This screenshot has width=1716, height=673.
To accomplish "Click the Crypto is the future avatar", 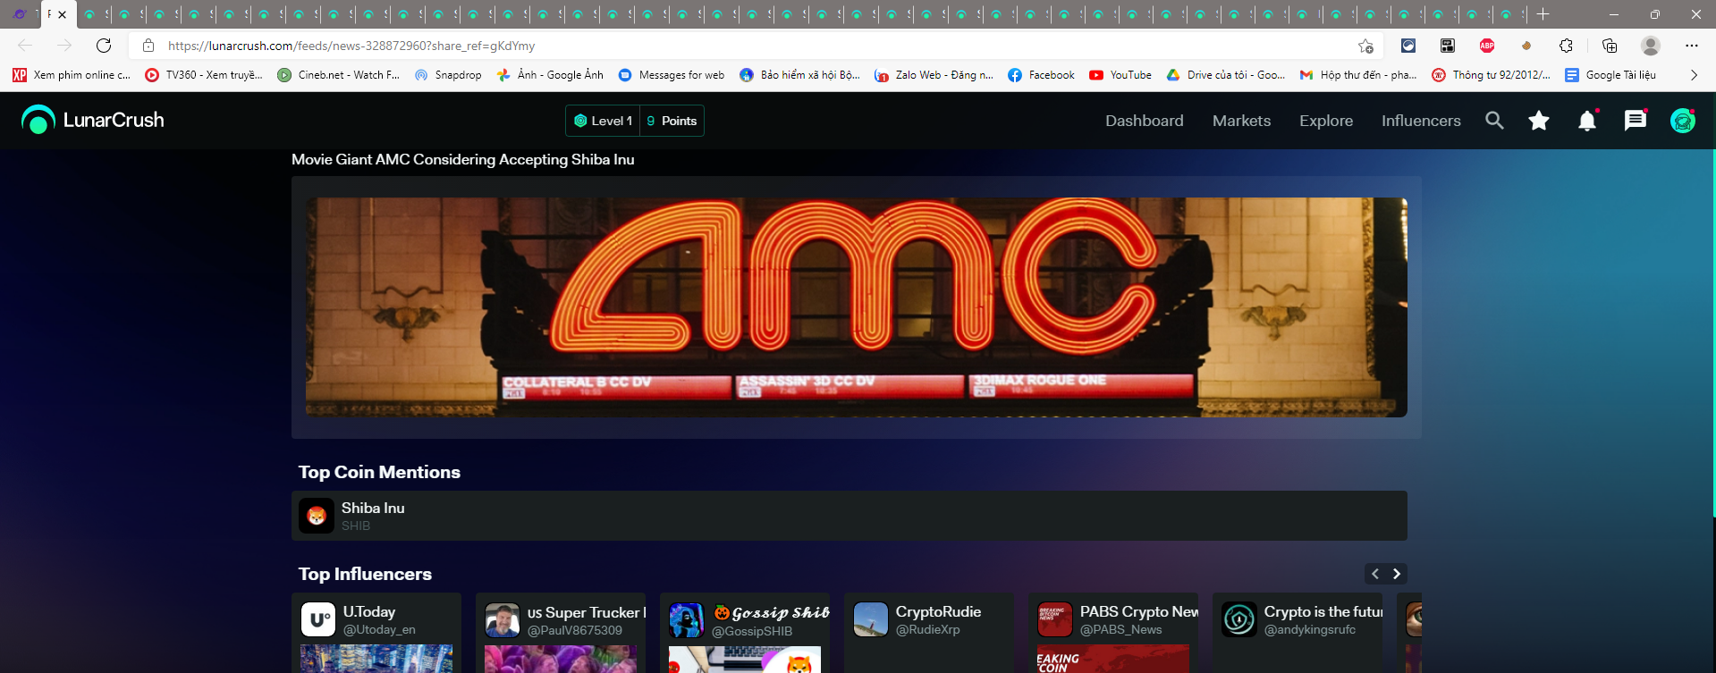I will coord(1239,619).
